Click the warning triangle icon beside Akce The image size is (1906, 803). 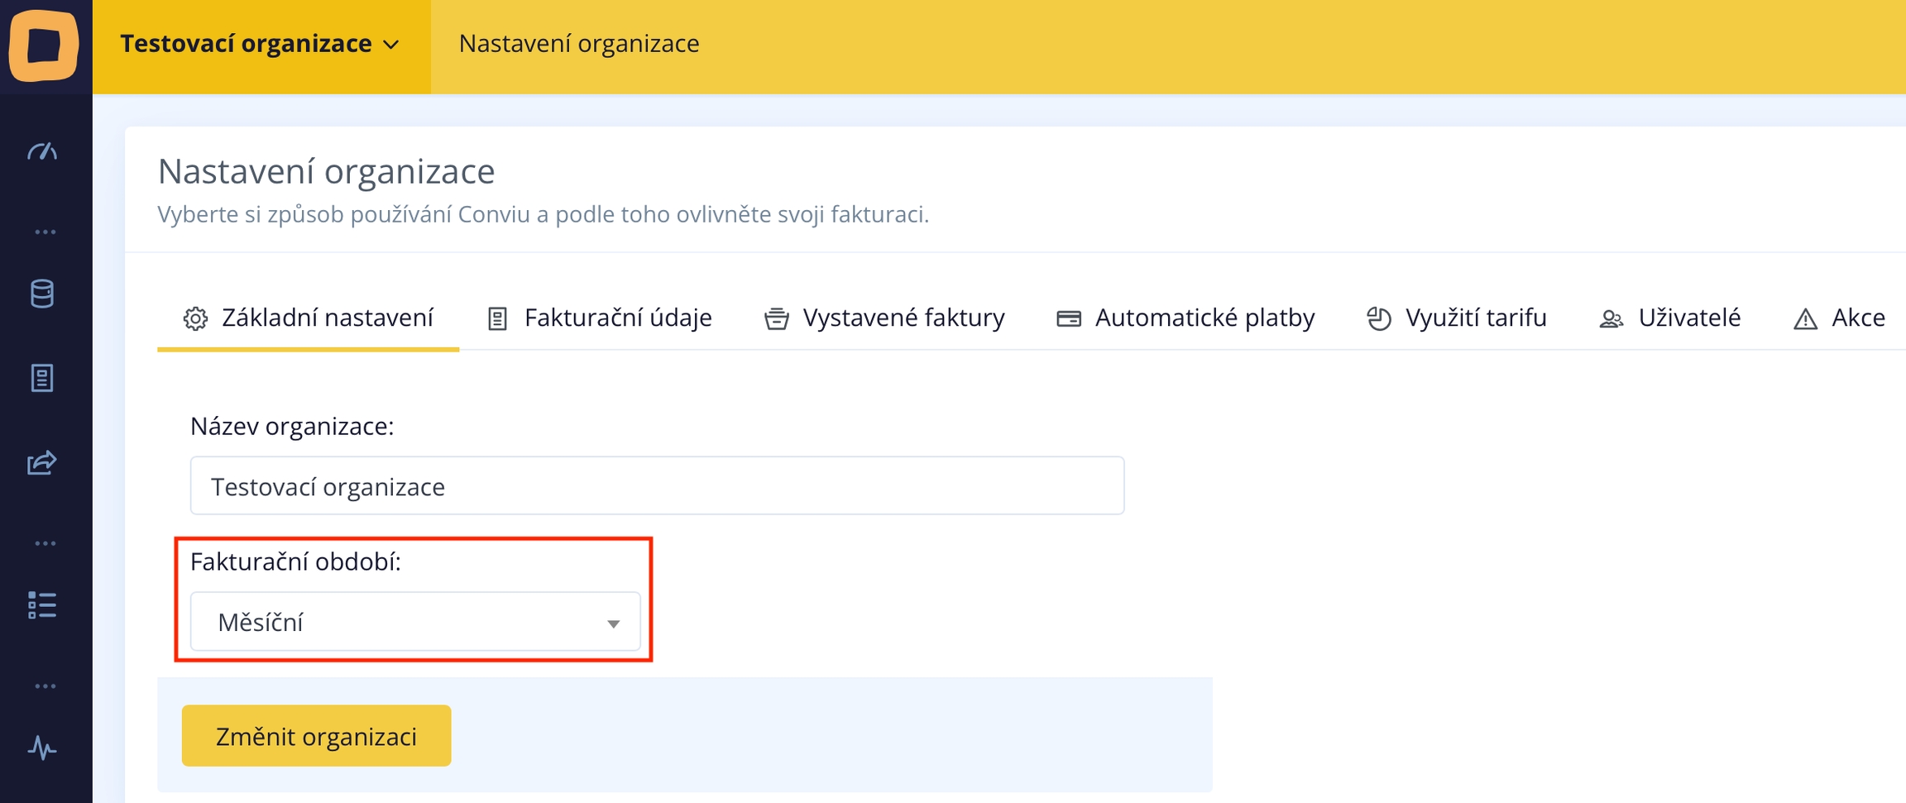tap(1805, 319)
